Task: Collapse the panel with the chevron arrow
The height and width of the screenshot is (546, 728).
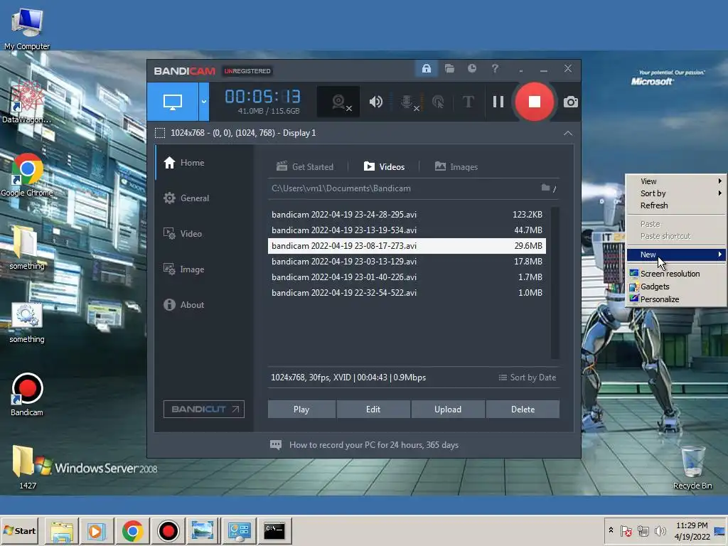Action: coord(568,133)
